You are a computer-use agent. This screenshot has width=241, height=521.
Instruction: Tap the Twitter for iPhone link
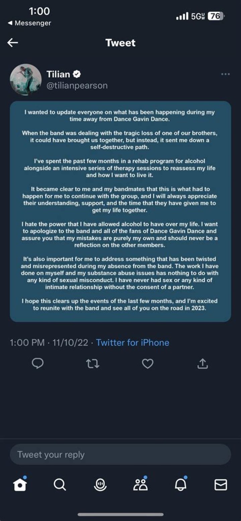[x=133, y=342]
